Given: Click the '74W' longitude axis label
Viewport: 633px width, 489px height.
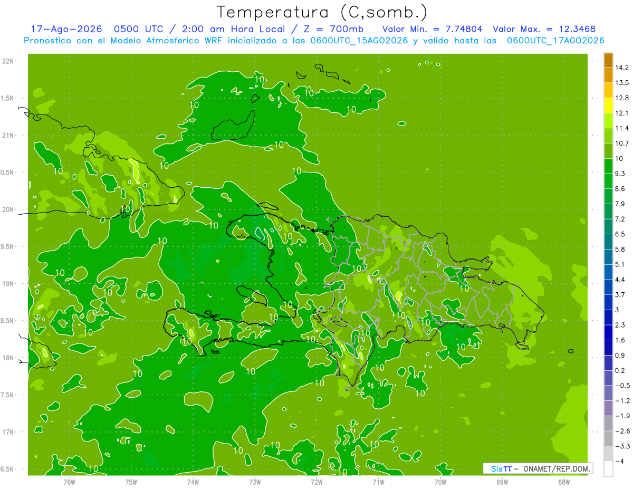Looking at the screenshot, I should coord(193,482).
